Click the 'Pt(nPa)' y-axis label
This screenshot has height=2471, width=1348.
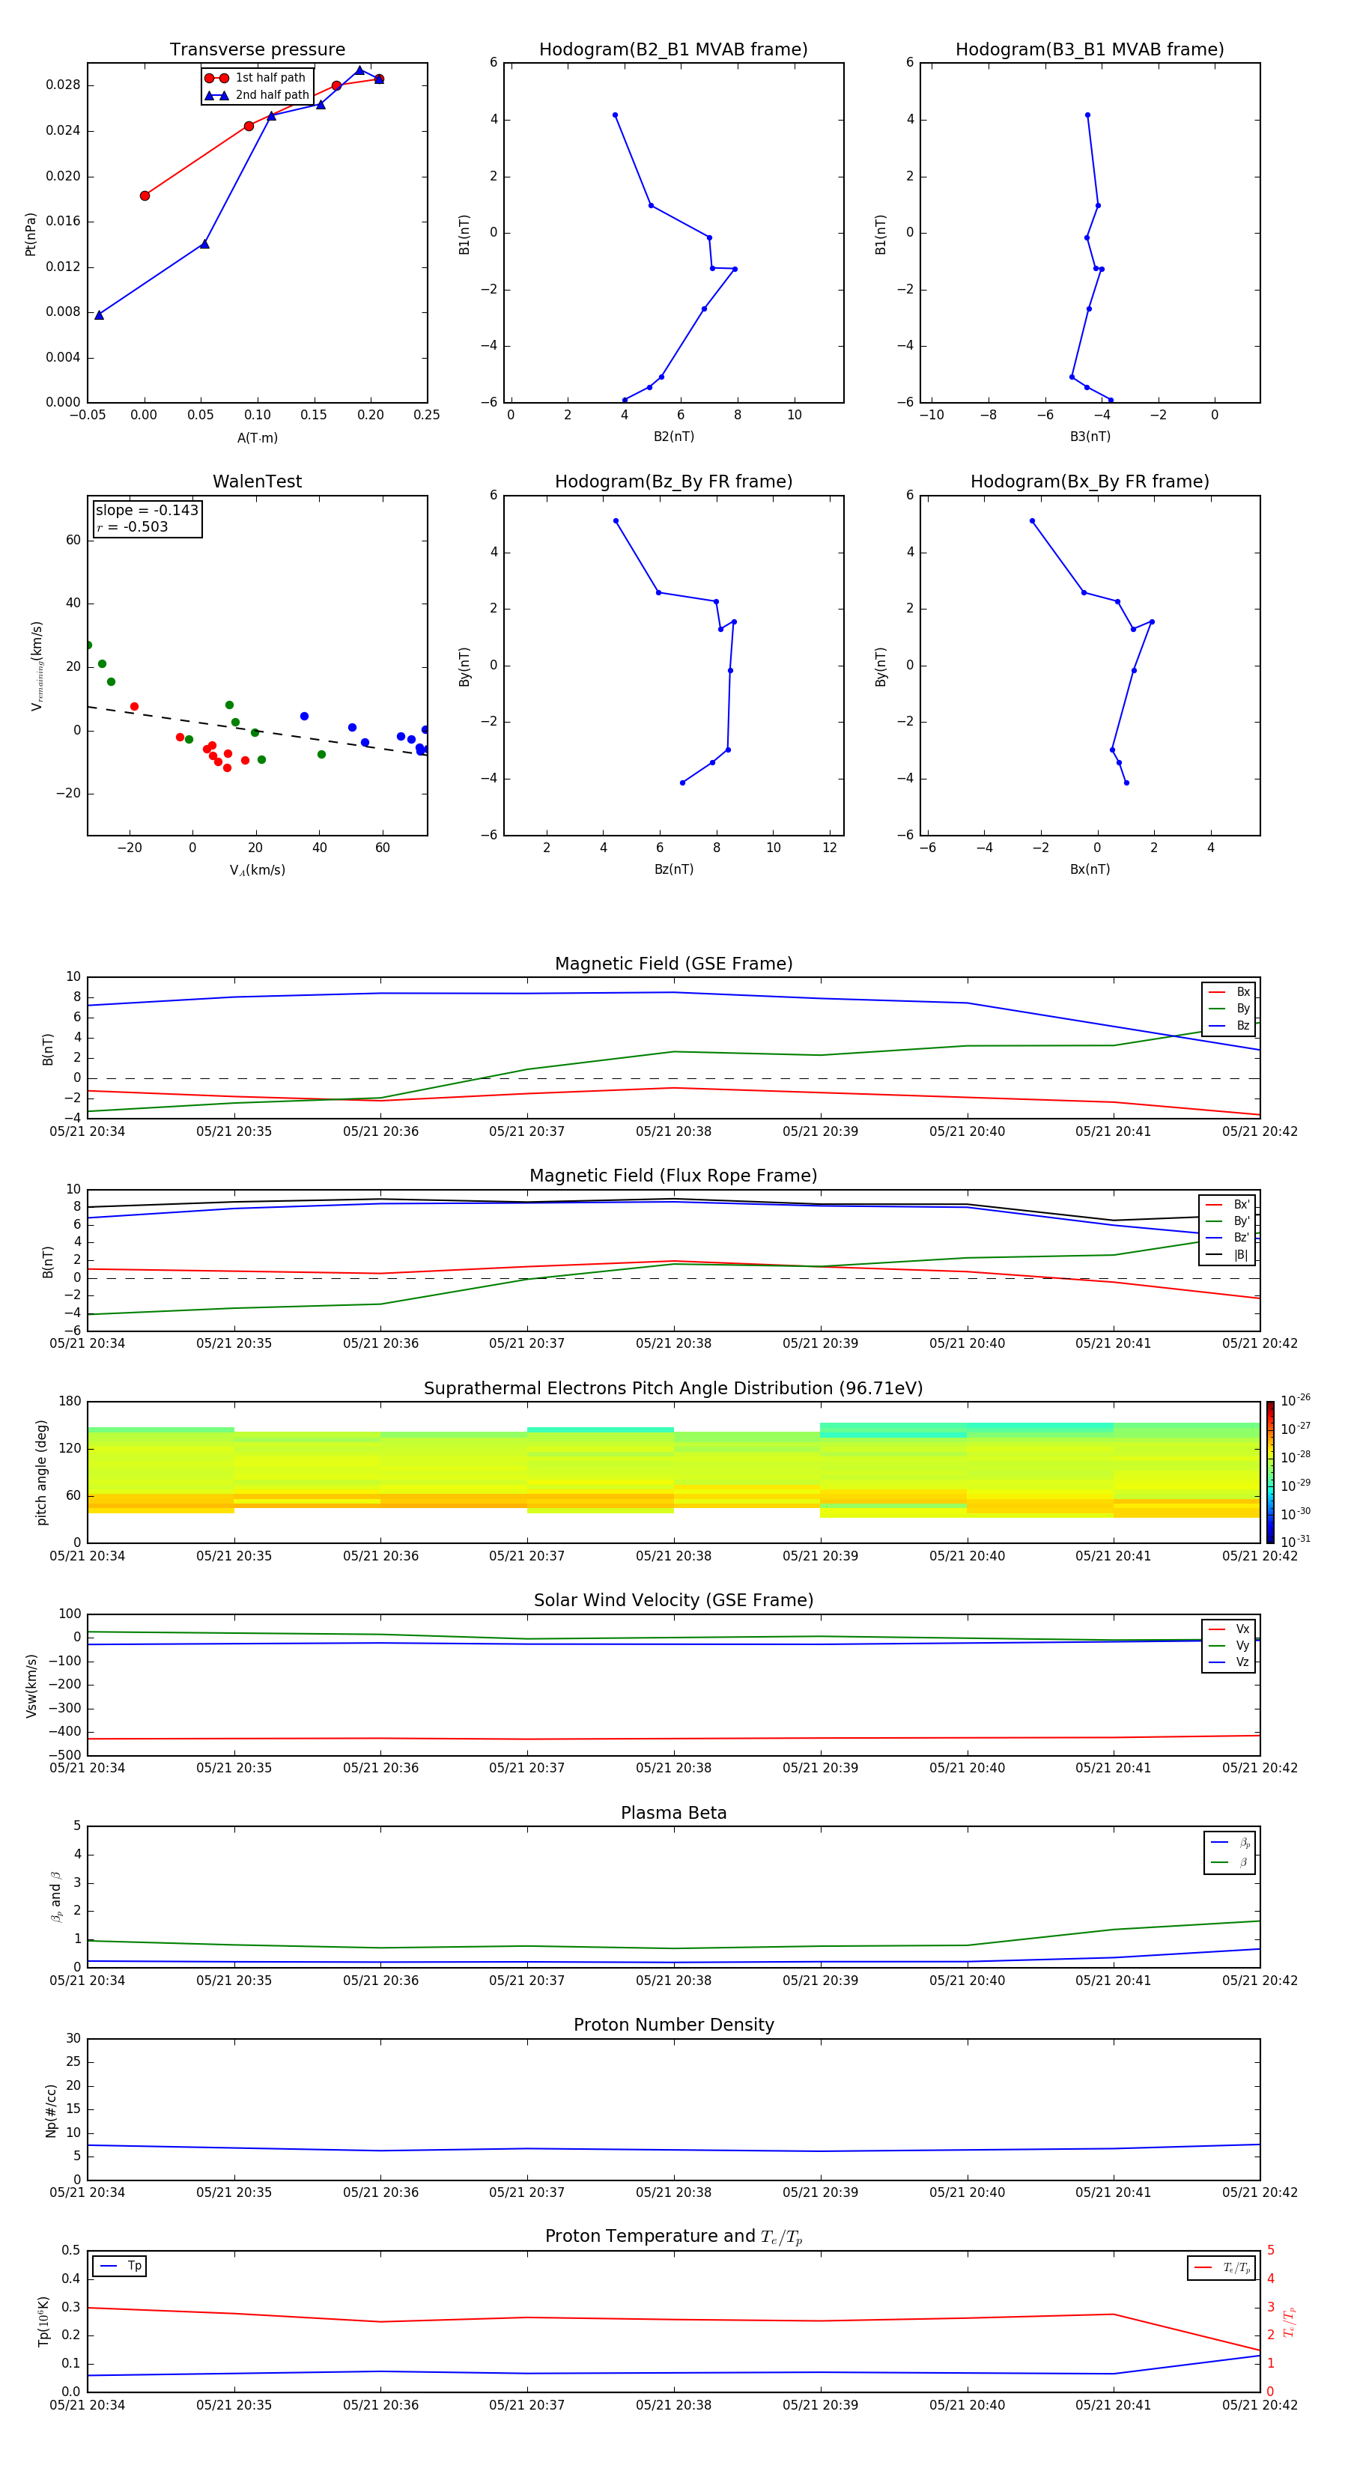coord(31,234)
